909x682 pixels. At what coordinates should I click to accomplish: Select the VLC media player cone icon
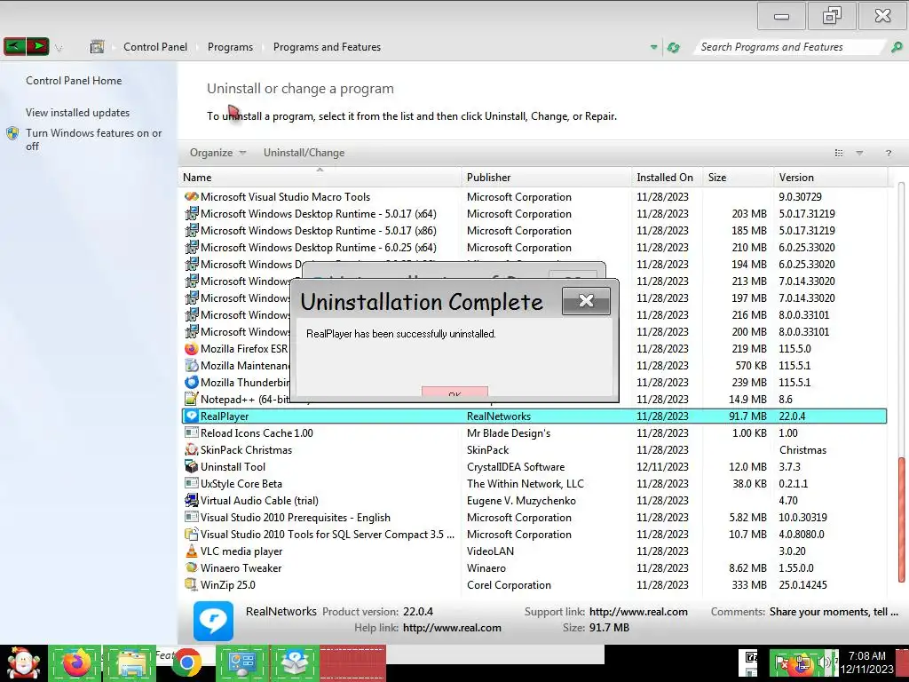(192, 551)
